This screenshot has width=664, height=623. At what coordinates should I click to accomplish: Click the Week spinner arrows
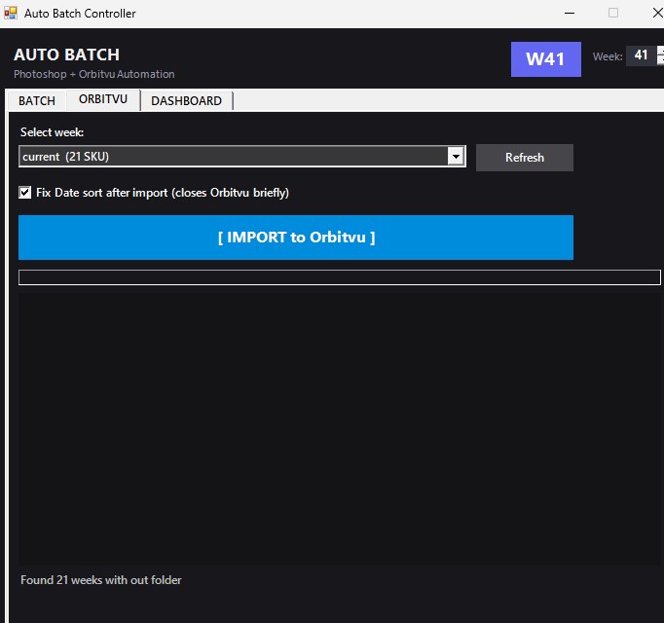(x=660, y=55)
